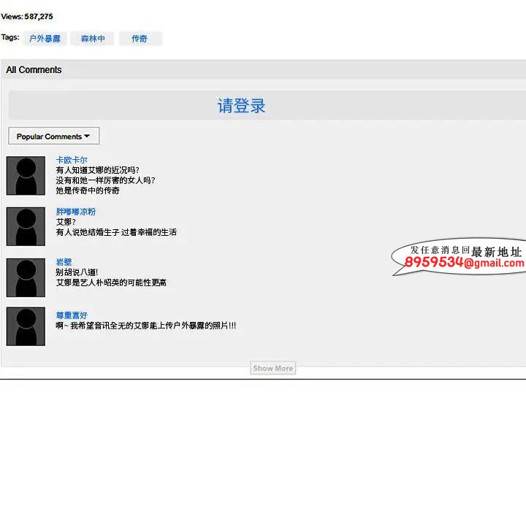Screen dimensions: 526x511
Task: Expand the Popular Comments dropdown
Action: [53, 136]
